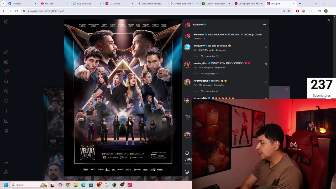Switch to the YouTube tab
Image resolution: width=336 pixels, height=189 pixels.
(x=55, y=4)
